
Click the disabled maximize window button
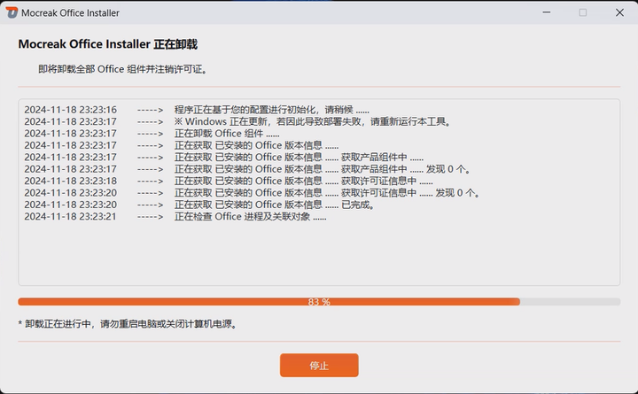click(583, 12)
